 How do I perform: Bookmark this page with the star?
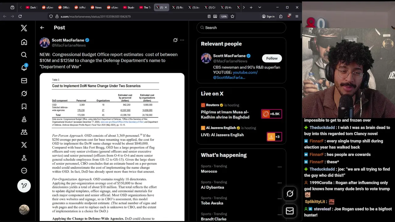pos(232,16)
